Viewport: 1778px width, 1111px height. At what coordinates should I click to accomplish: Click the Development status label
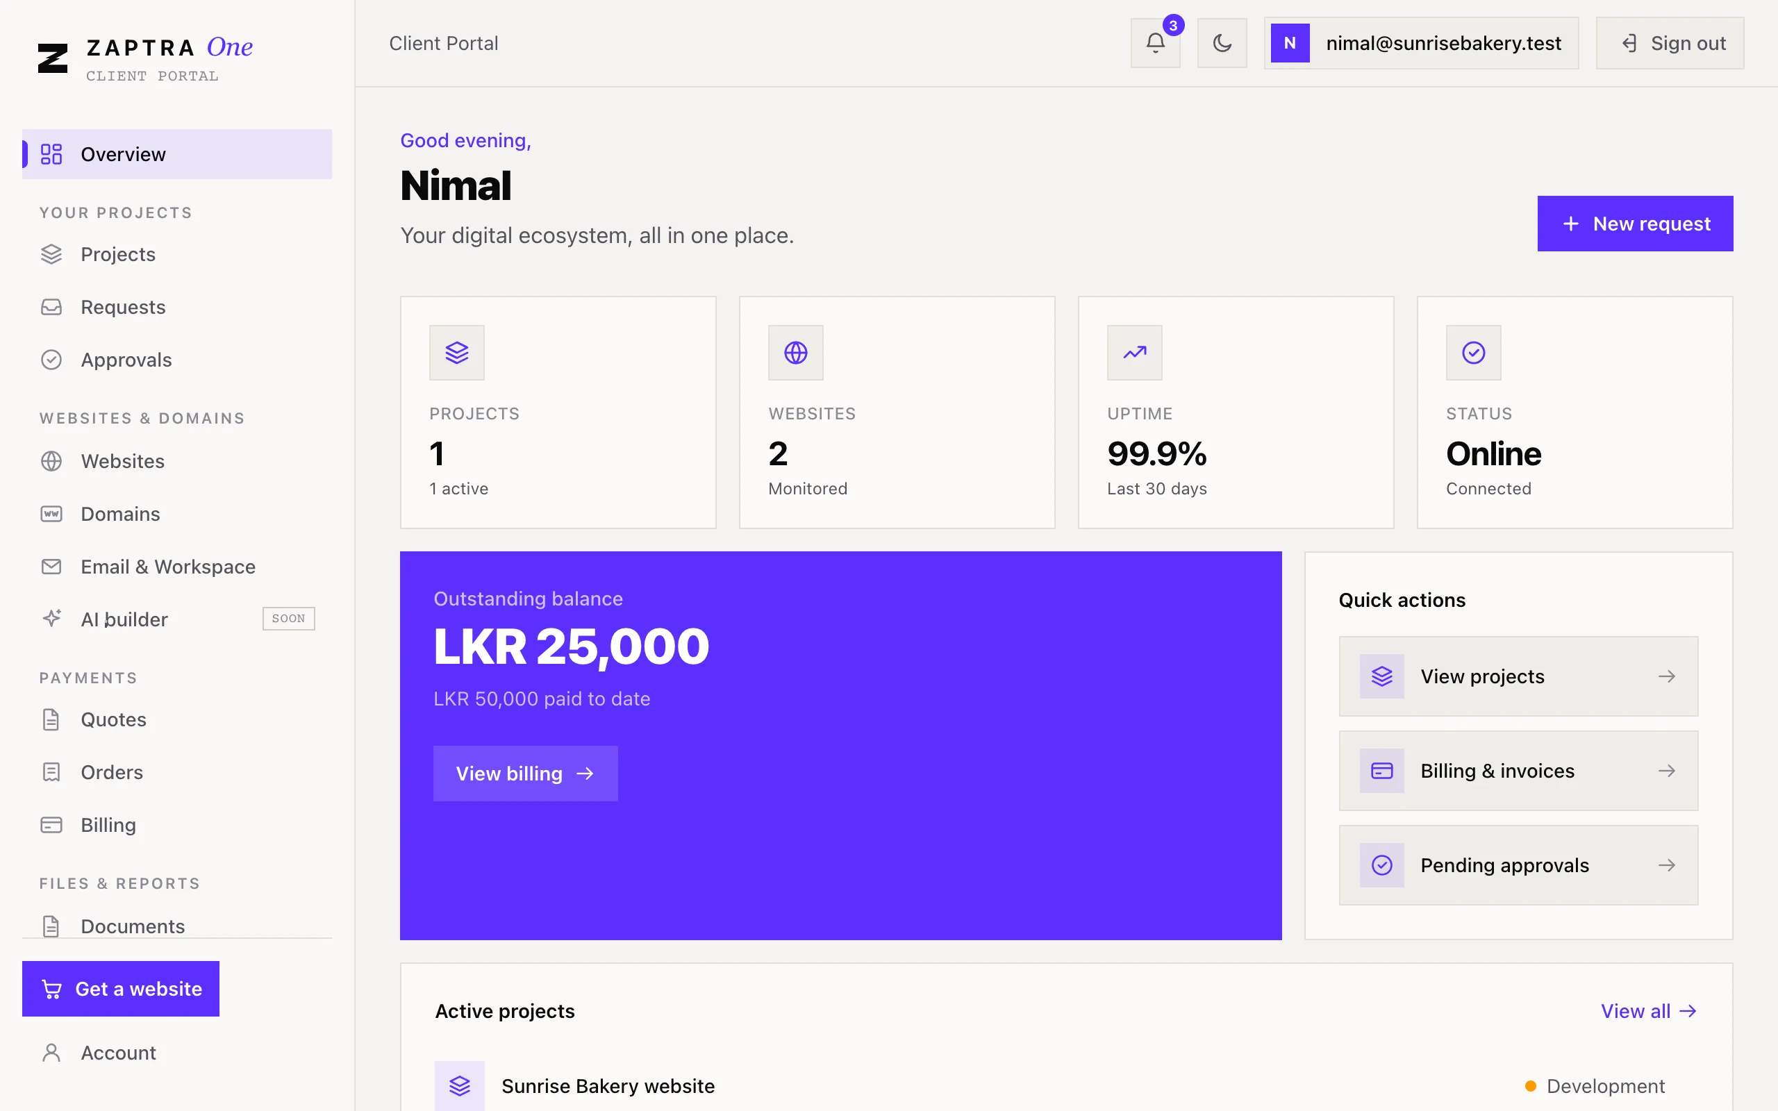[x=1605, y=1086]
